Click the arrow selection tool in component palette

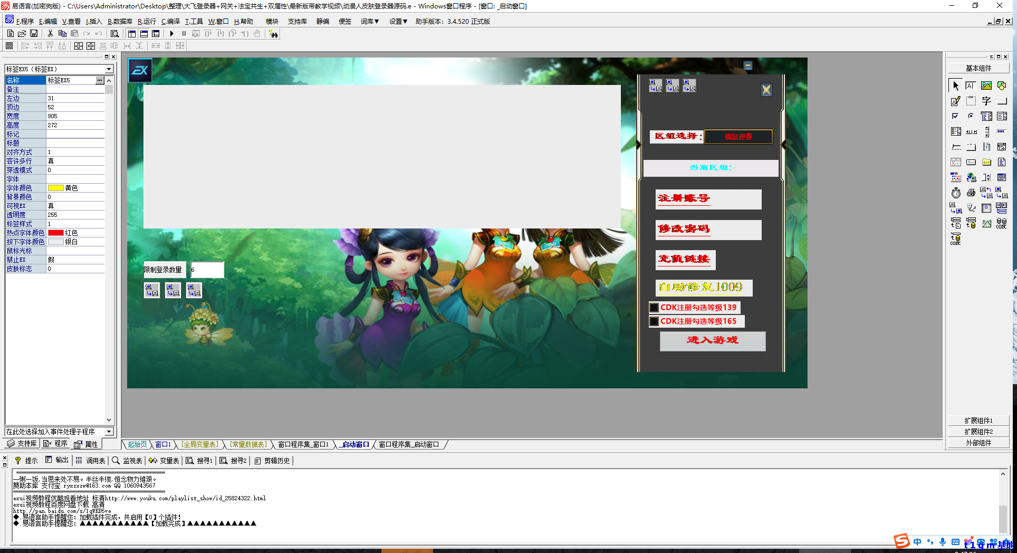tap(955, 85)
